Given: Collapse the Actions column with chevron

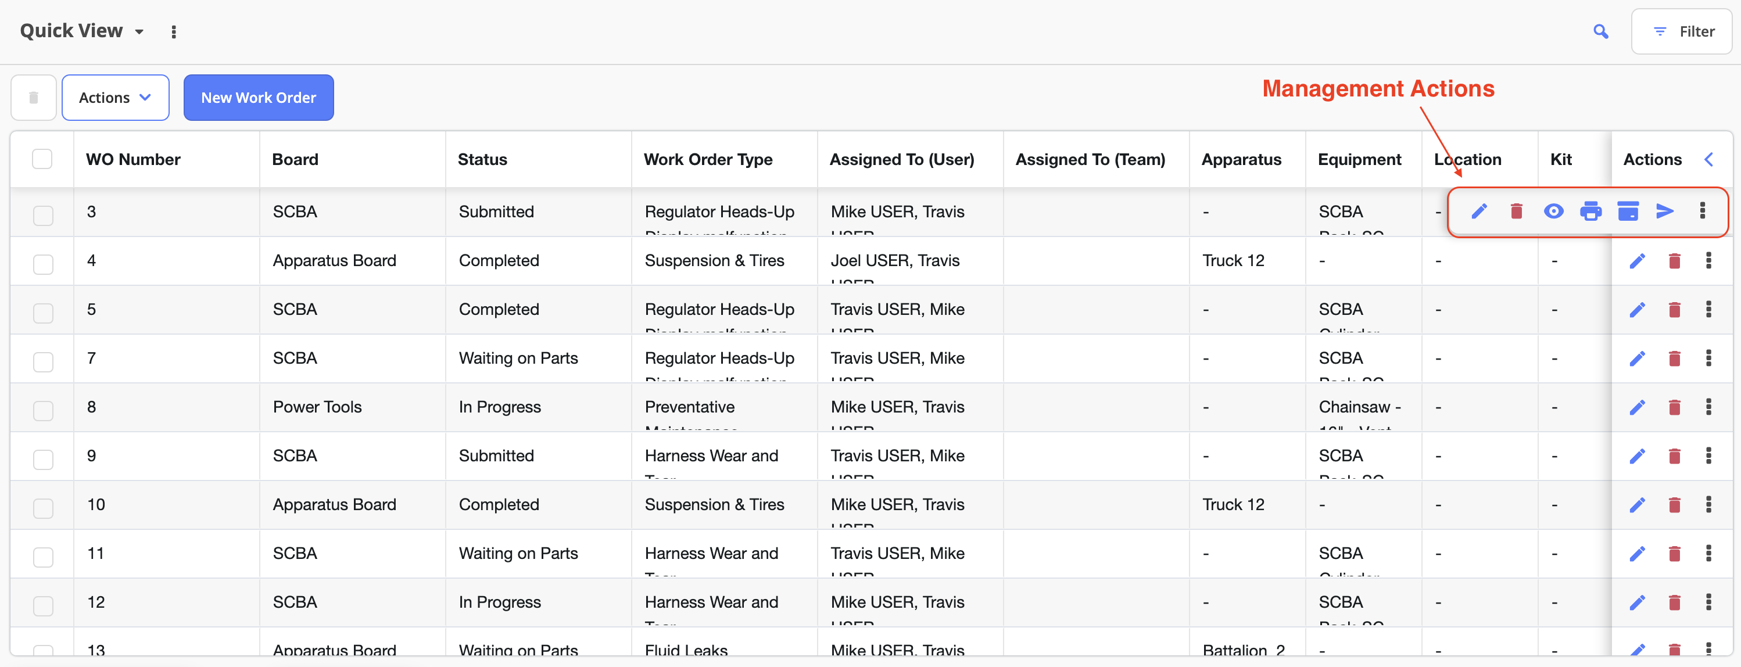Looking at the screenshot, I should 1708,159.
